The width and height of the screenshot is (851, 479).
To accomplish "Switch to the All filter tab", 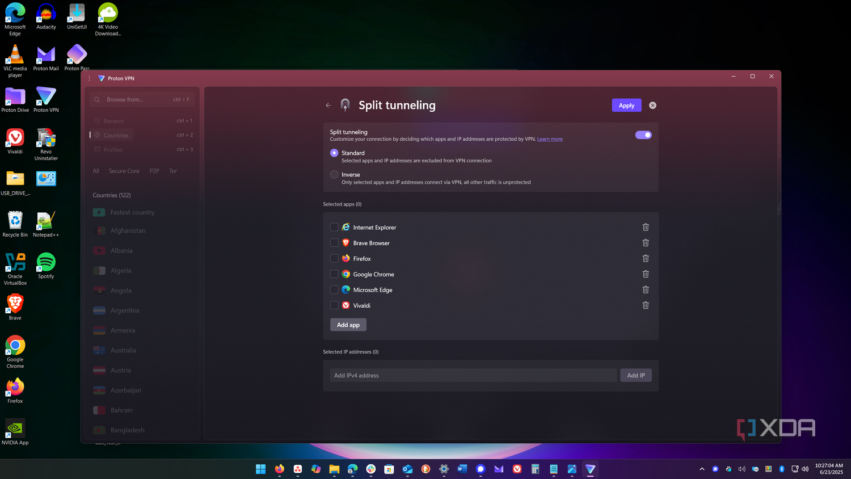I will [96, 171].
